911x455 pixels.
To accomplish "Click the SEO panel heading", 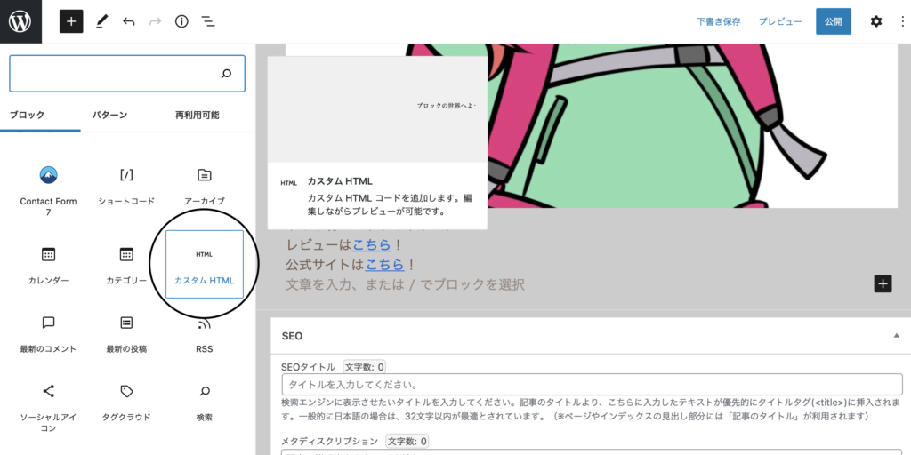I will (292, 336).
